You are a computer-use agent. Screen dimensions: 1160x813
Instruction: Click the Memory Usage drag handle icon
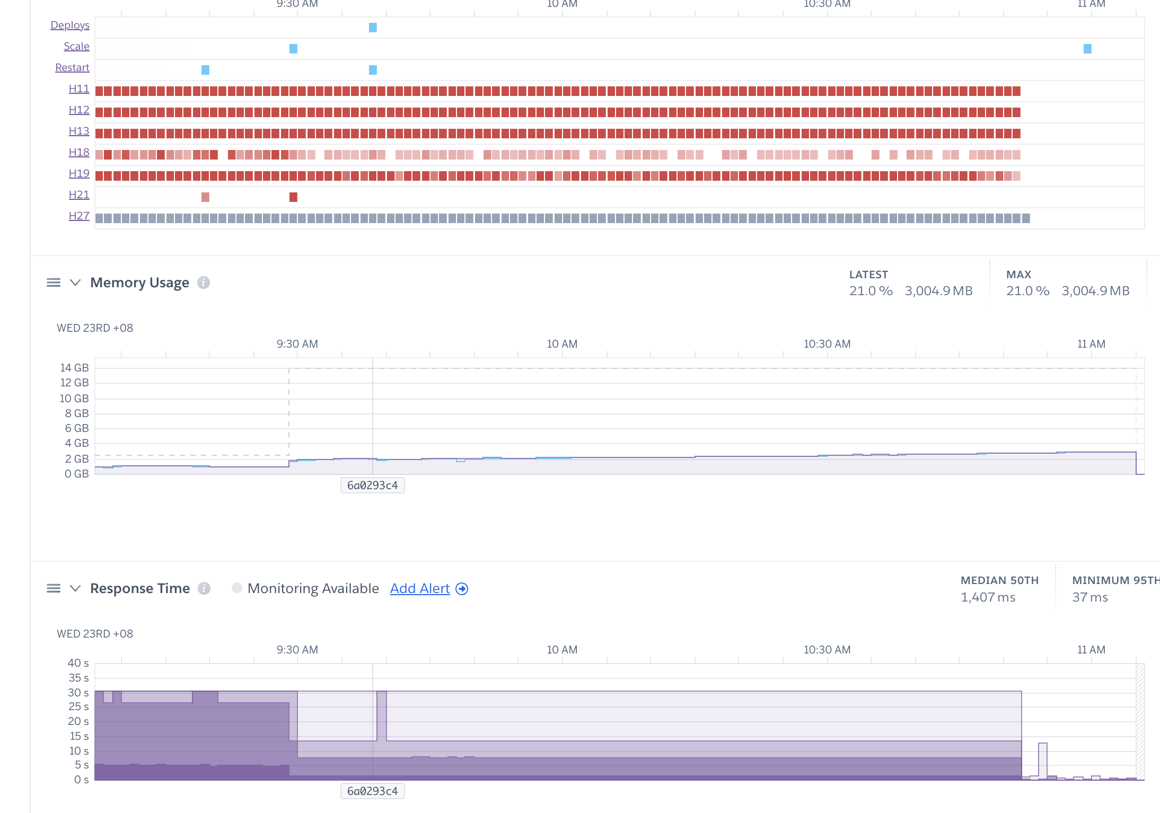pyautogui.click(x=54, y=282)
